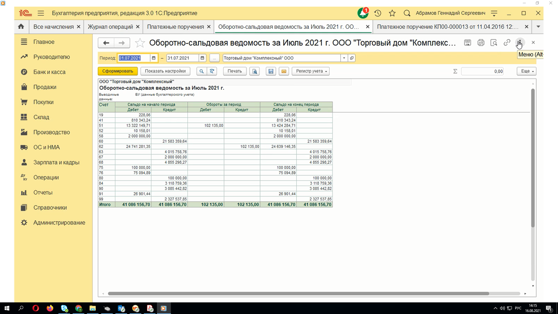Open Покупки section in sidebar
This screenshot has height=314, width=558.
pyautogui.click(x=43, y=102)
